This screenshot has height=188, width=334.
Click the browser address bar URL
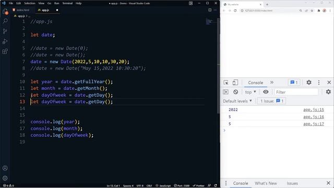tap(259, 10)
